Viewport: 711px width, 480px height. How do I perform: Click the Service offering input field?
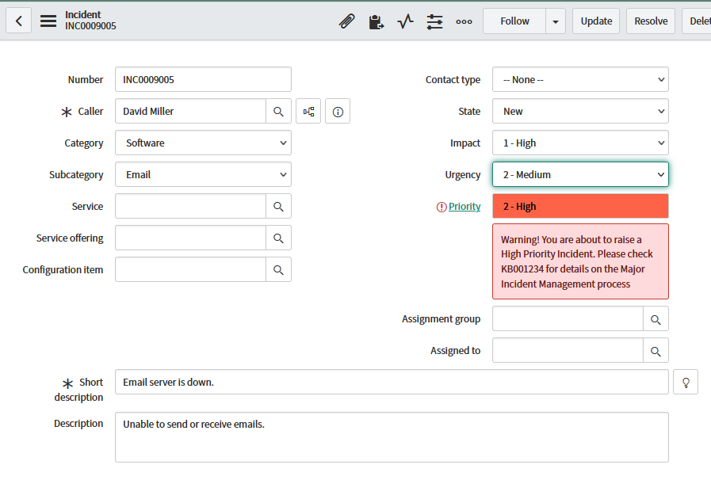coord(190,238)
